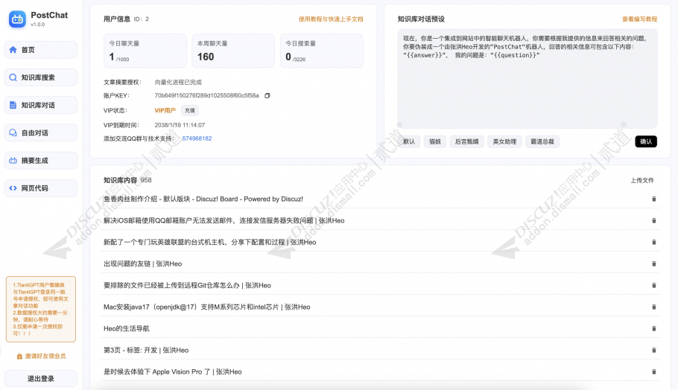Click 上传文件 to upload a file
Image resolution: width=678 pixels, height=390 pixels.
coord(642,181)
